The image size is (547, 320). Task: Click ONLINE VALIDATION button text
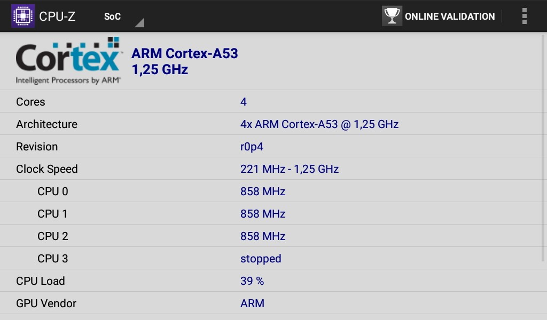click(450, 17)
